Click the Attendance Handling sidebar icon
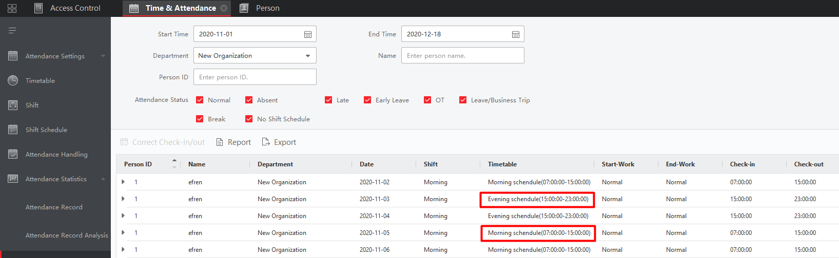Viewport: 839px width, 258px height. coord(13,154)
